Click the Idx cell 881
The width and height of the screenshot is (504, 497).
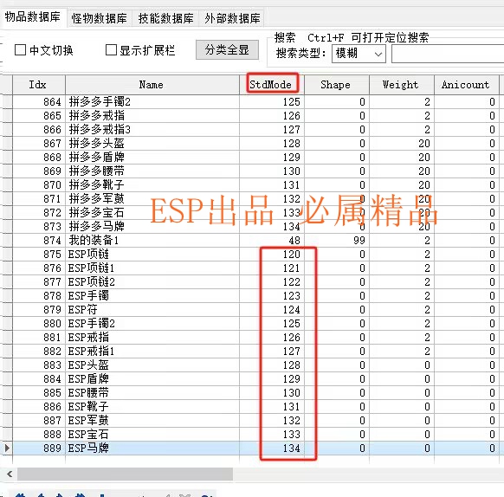point(39,337)
